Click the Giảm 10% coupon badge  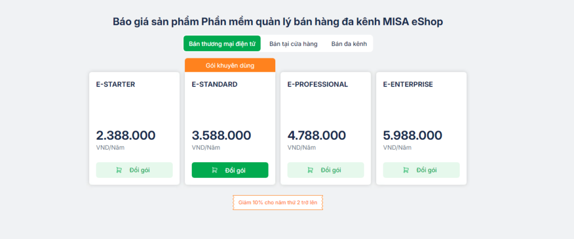click(x=278, y=203)
